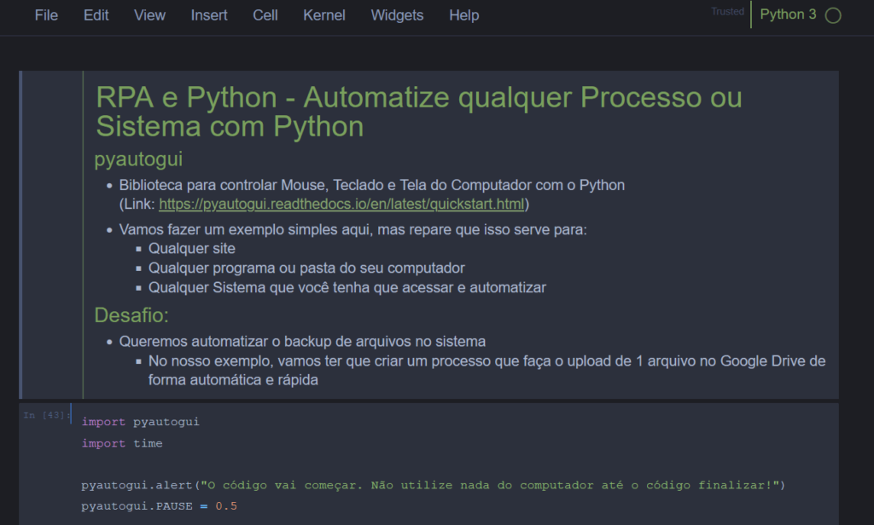874x525 pixels.
Task: Open the View menu
Action: (x=149, y=15)
